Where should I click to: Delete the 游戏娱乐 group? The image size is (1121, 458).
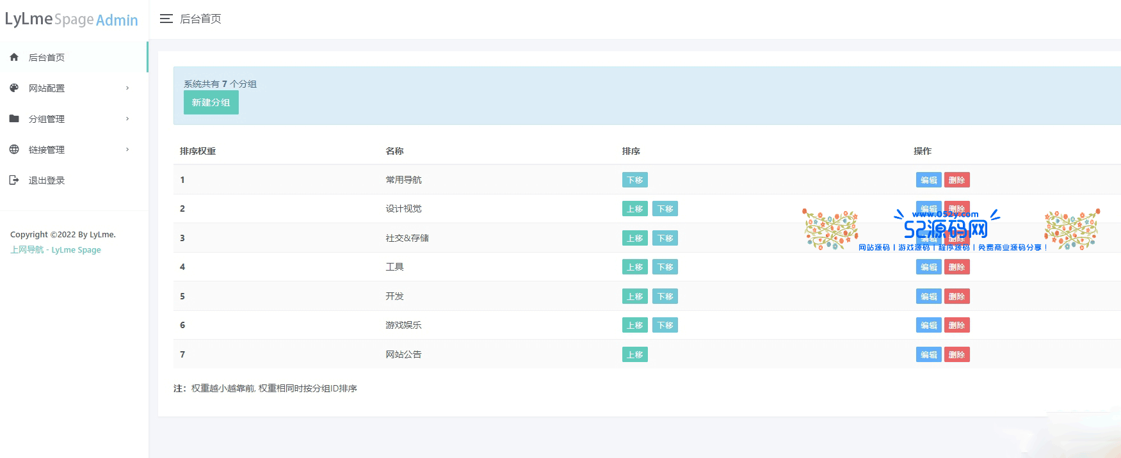[x=956, y=326]
